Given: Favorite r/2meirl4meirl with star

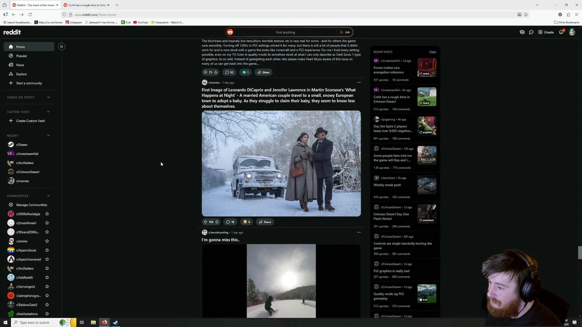Looking at the screenshot, I should [x=47, y=223].
